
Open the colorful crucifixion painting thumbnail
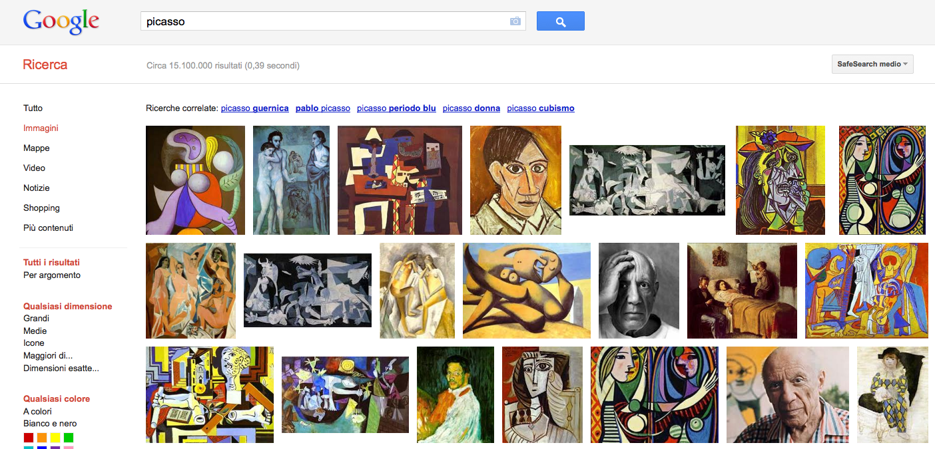pyautogui.click(x=866, y=291)
